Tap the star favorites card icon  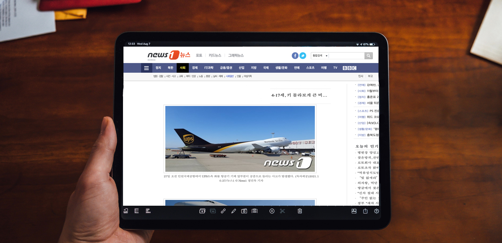click(x=244, y=211)
